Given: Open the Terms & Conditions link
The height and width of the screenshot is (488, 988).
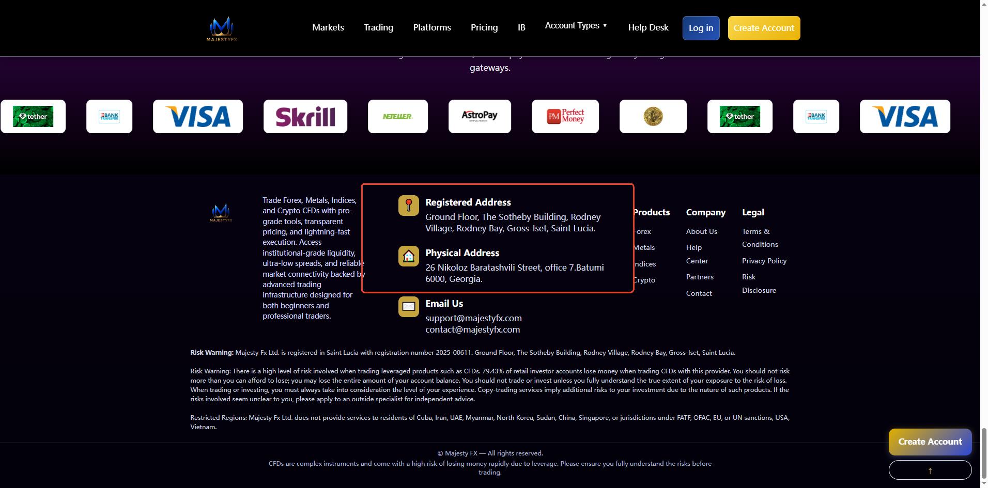Looking at the screenshot, I should tap(760, 238).
